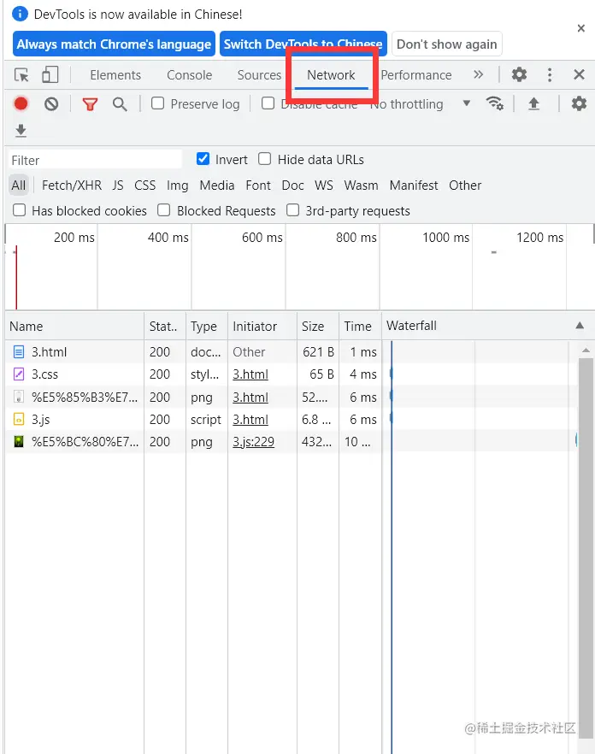Close the DevTools panel
595x754 pixels.
(x=579, y=74)
